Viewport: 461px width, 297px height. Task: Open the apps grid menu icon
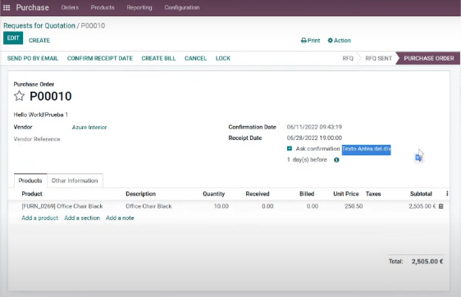coord(7,7)
